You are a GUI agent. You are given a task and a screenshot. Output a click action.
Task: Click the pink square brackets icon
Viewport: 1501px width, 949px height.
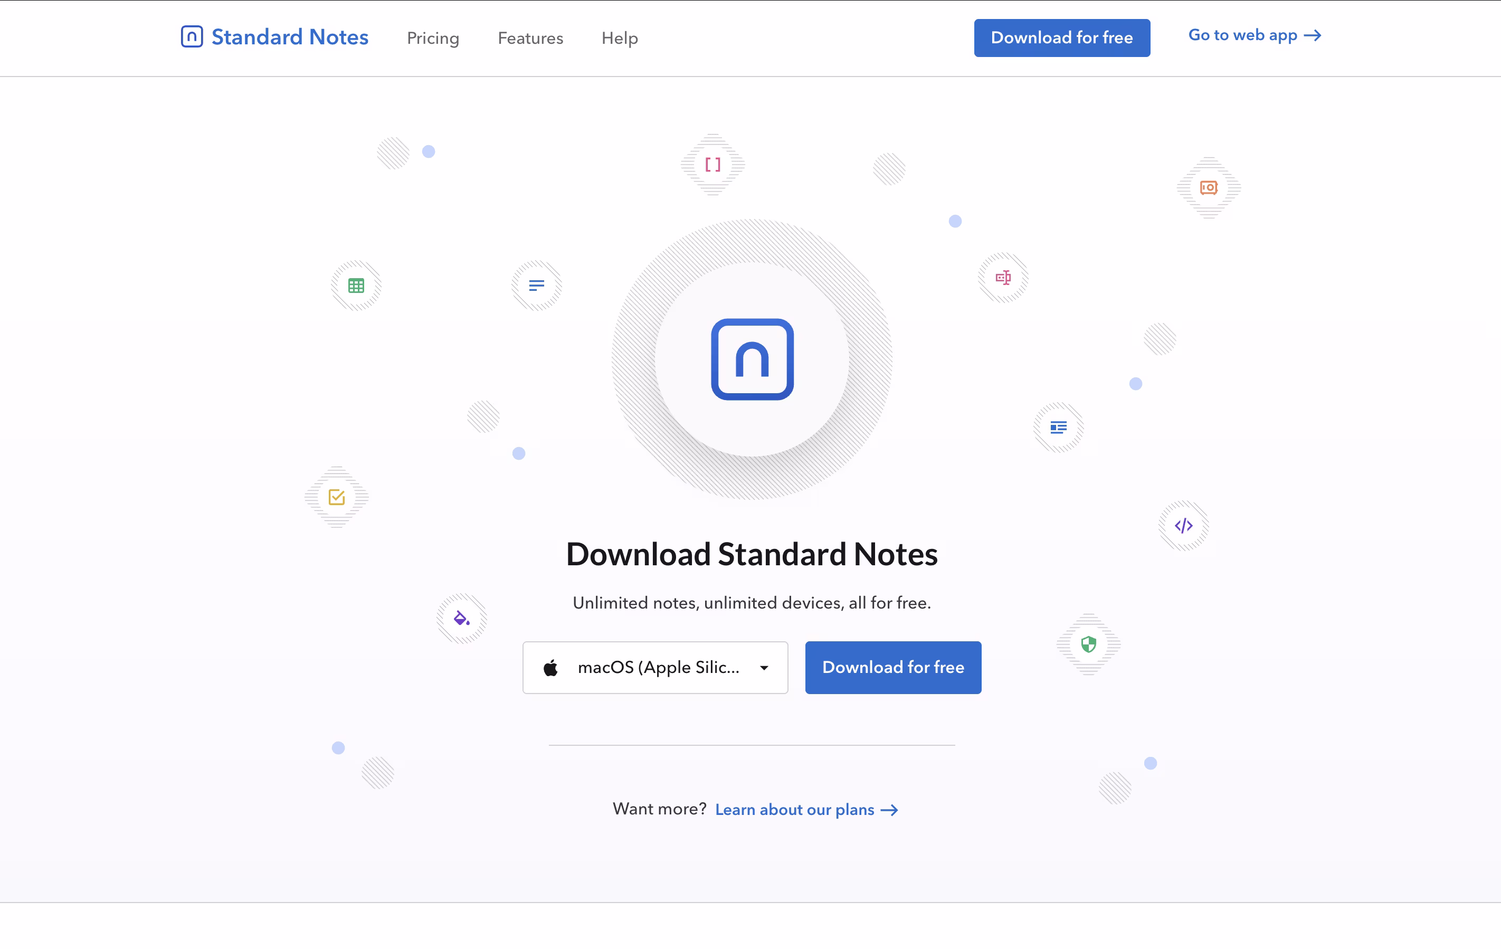[x=712, y=165]
